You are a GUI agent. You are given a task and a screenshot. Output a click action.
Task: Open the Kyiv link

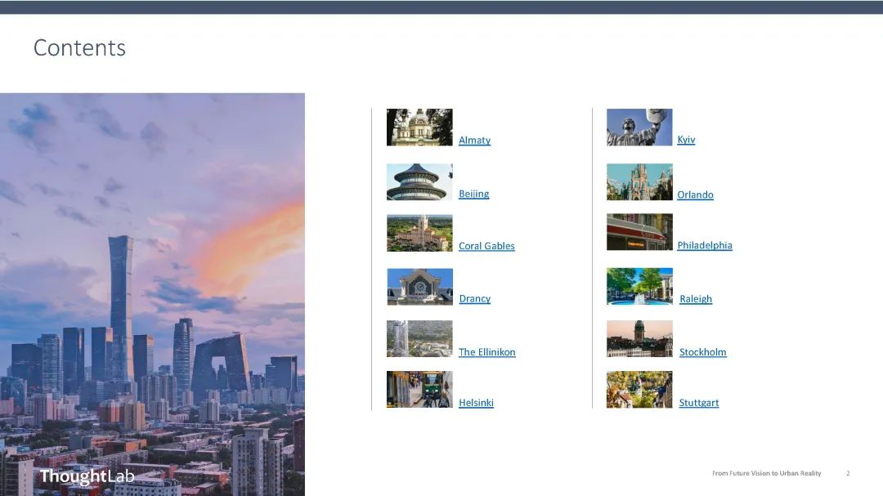point(686,140)
